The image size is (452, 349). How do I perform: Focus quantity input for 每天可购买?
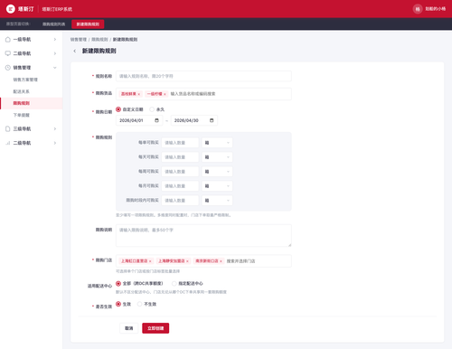pyautogui.click(x=180, y=157)
